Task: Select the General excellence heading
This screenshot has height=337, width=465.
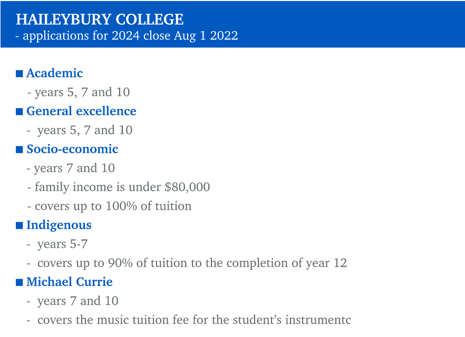Action: click(81, 111)
